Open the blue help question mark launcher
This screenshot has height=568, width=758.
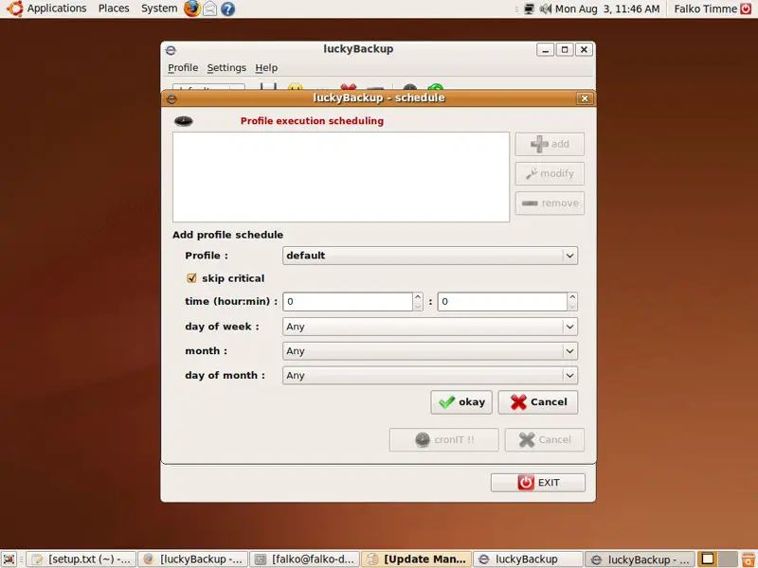[227, 9]
